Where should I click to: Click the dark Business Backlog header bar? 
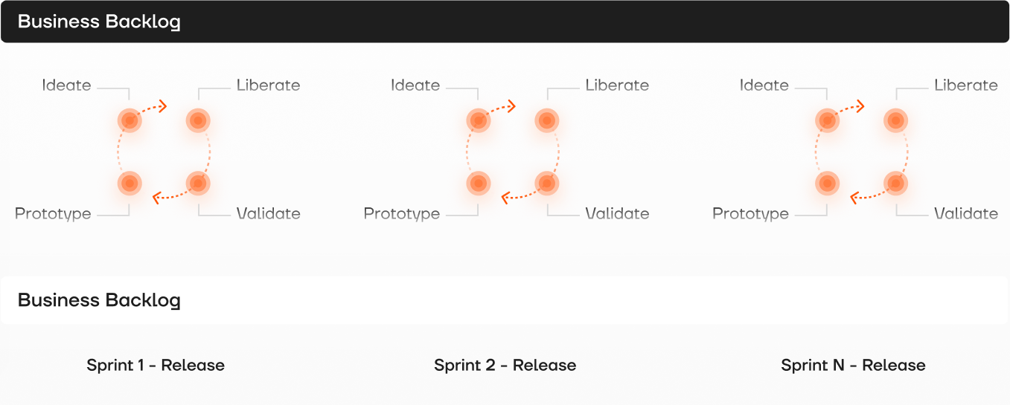pos(505,22)
